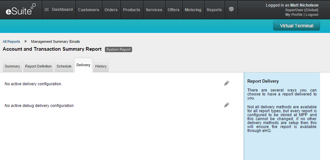
Task: Select Offers in the navigation bar
Action: tap(173, 10)
